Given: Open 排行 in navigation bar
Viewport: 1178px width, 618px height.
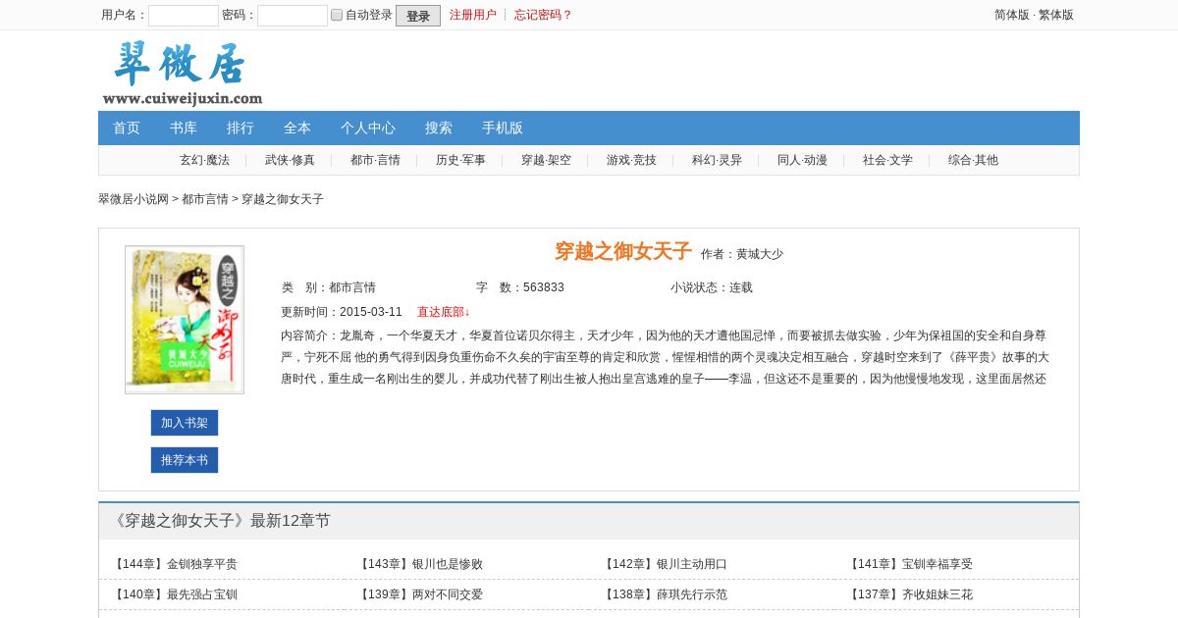Looking at the screenshot, I should coord(241,128).
